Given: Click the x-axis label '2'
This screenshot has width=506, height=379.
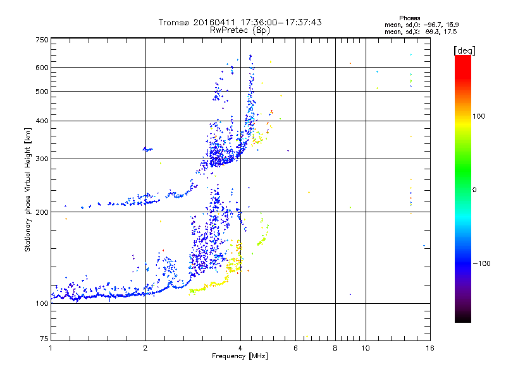Looking at the screenshot, I should (x=145, y=348).
